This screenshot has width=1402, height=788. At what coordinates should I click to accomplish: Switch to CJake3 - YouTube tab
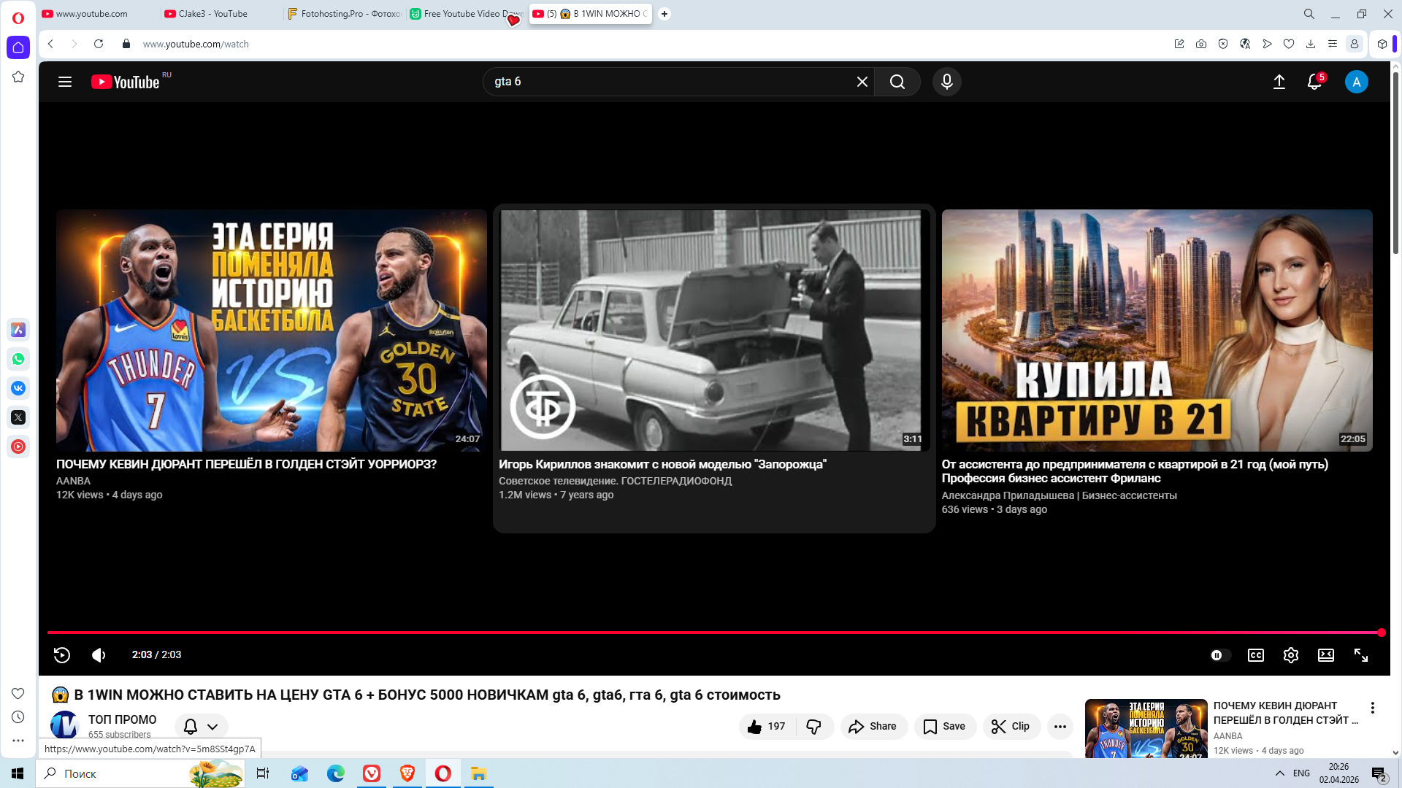click(x=213, y=14)
